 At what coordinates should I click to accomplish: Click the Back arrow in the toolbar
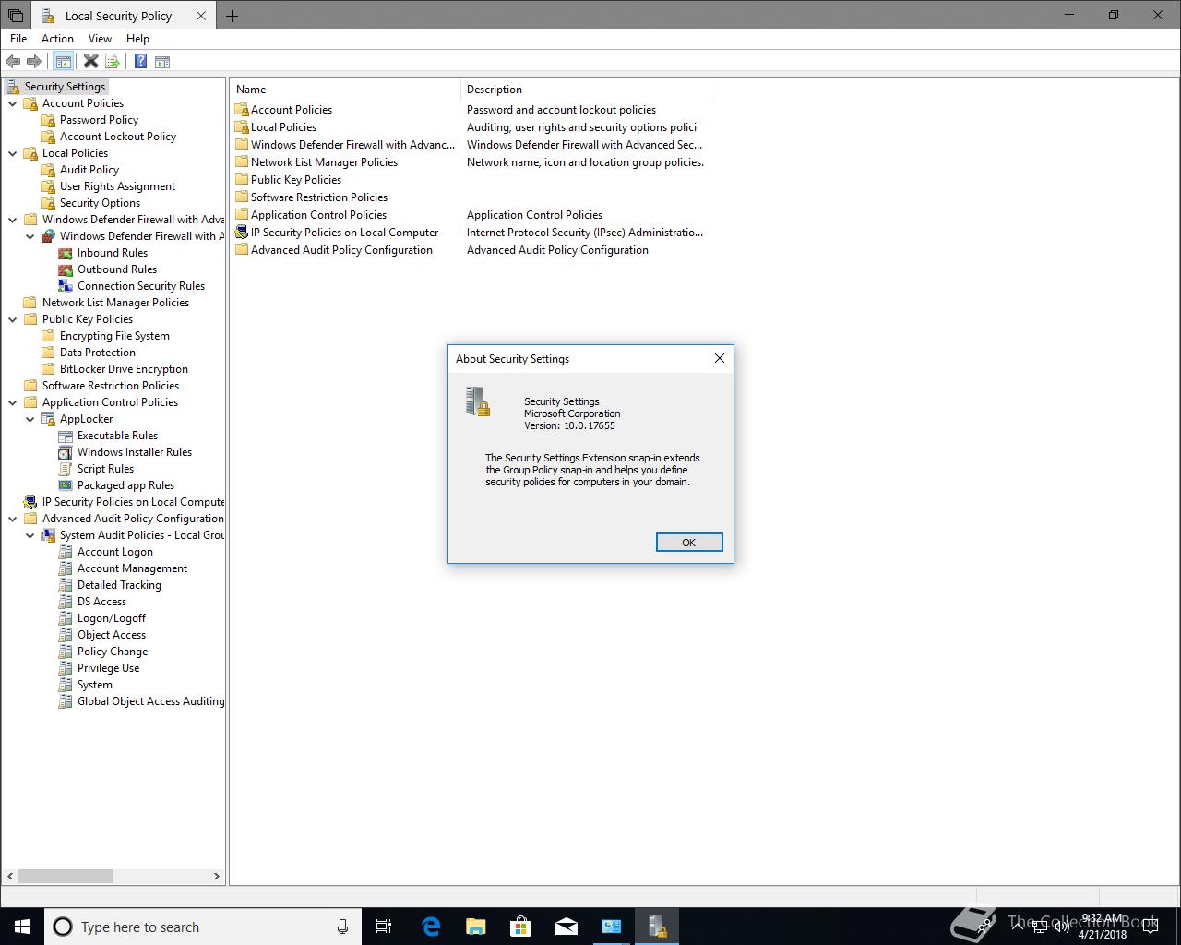[13, 62]
